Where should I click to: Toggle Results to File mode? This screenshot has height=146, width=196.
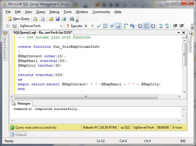tap(153, 26)
